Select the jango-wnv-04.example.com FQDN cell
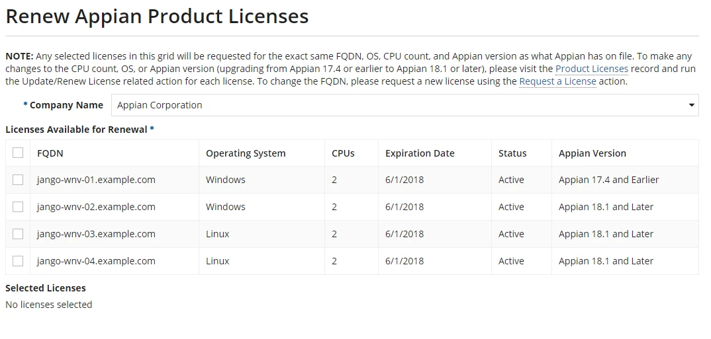Viewport: 711px width, 339px height. (96, 261)
